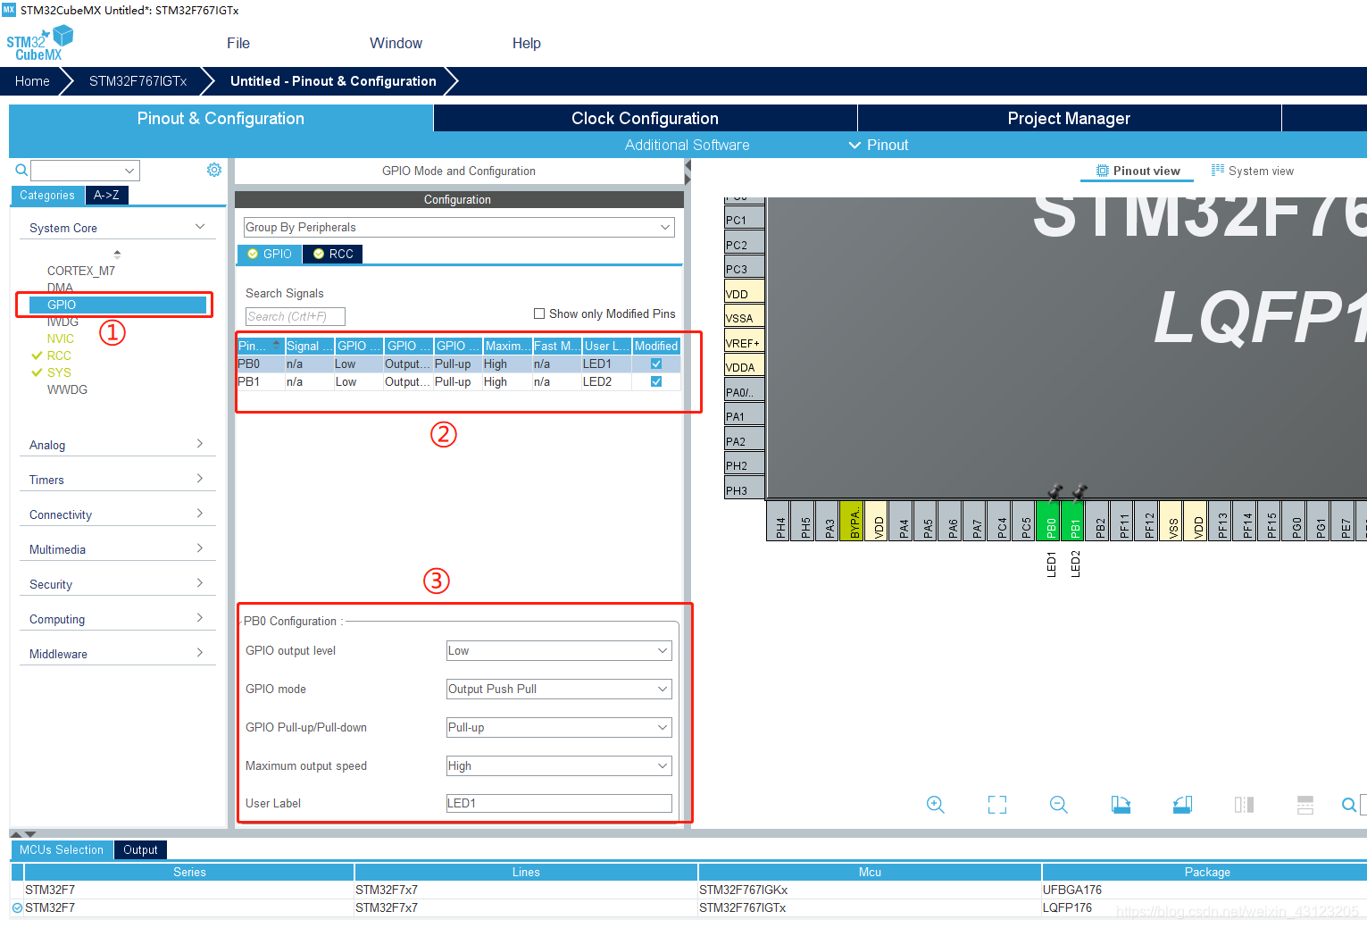This screenshot has height=928, width=1367.
Task: Select the PA2 pin on chip
Action: (x=745, y=440)
